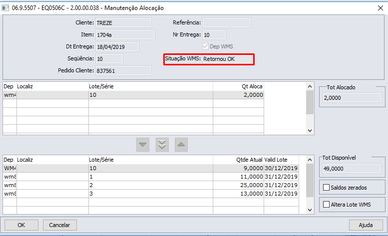Click the move-down single arrow icon

coord(143,145)
